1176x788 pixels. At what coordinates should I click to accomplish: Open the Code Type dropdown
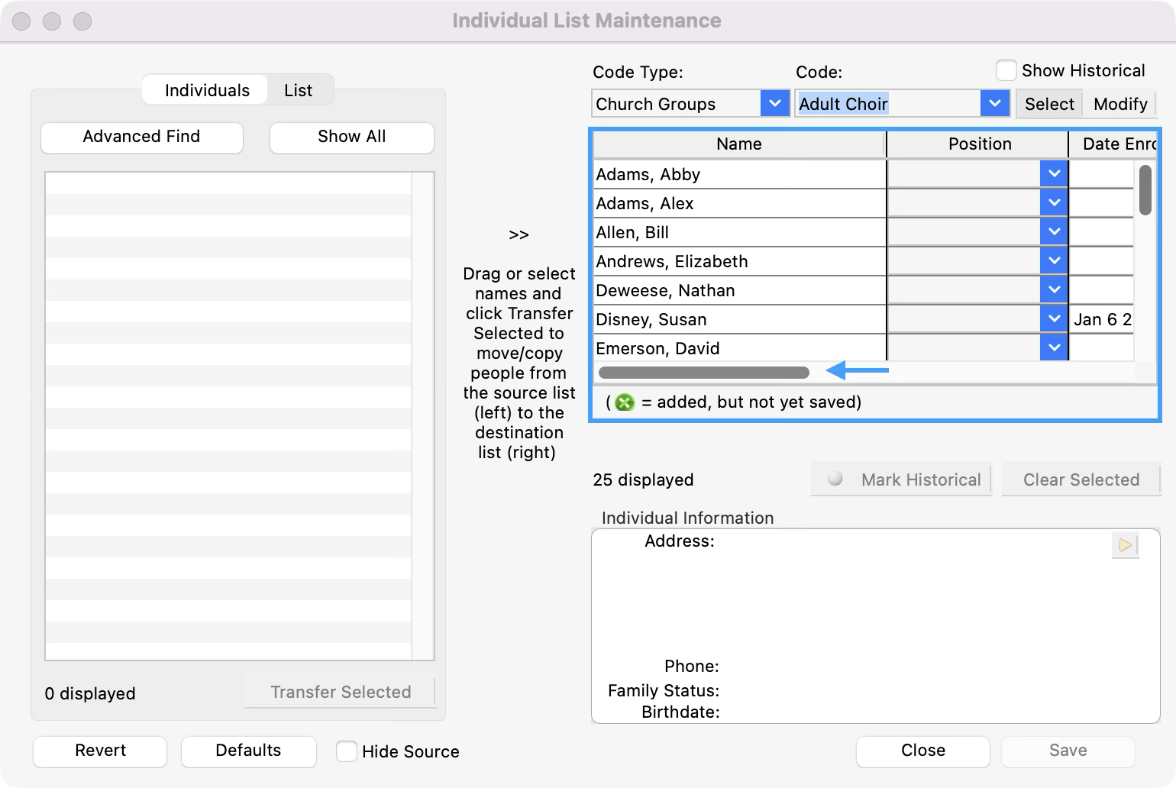(775, 103)
